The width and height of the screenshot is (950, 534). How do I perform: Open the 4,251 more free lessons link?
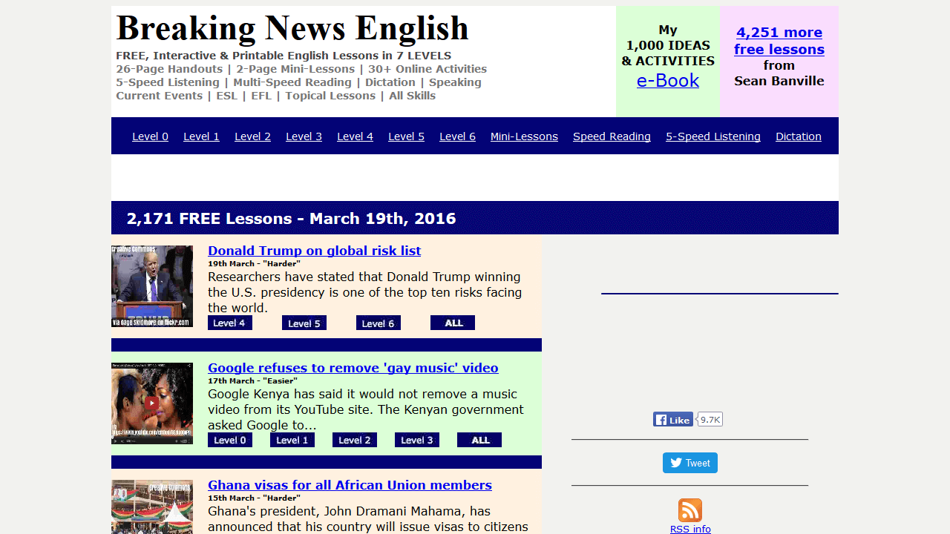(779, 41)
